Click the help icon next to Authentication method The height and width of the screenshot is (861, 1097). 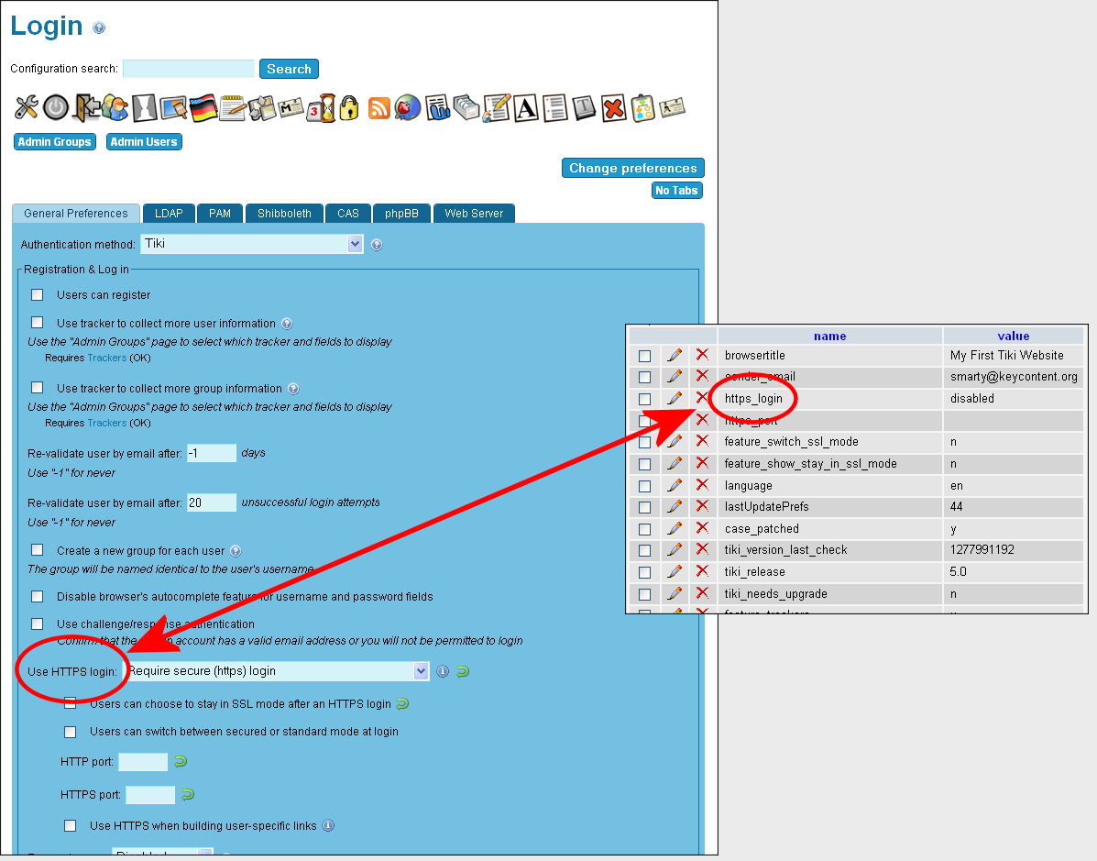tap(377, 245)
